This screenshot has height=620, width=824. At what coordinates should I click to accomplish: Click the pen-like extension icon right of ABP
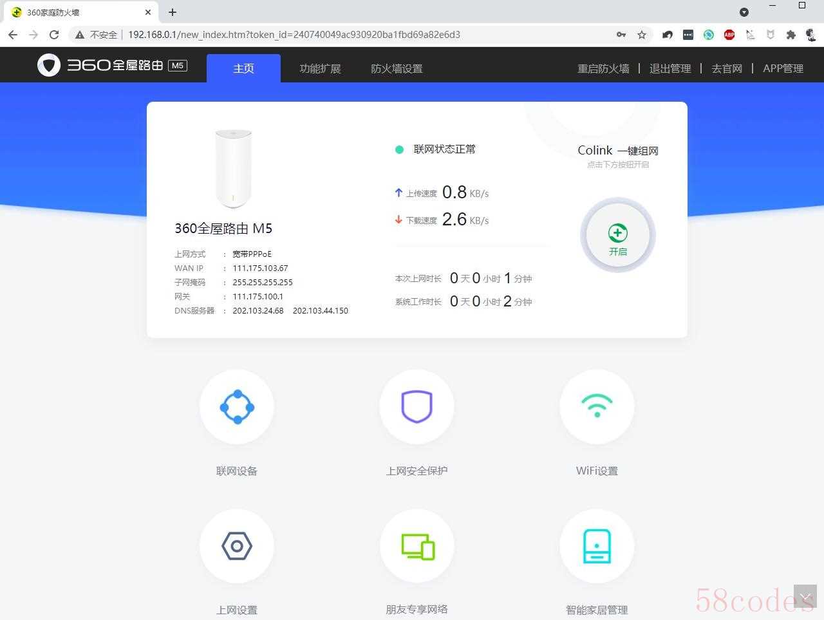click(x=750, y=35)
